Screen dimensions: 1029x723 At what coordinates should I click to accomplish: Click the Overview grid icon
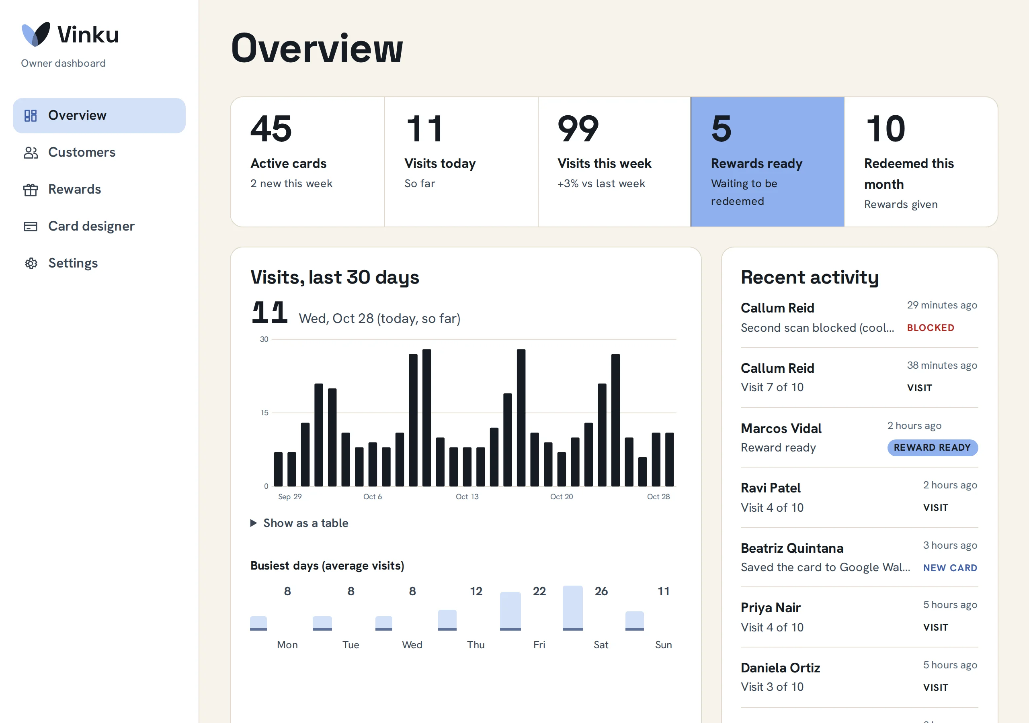tap(31, 116)
